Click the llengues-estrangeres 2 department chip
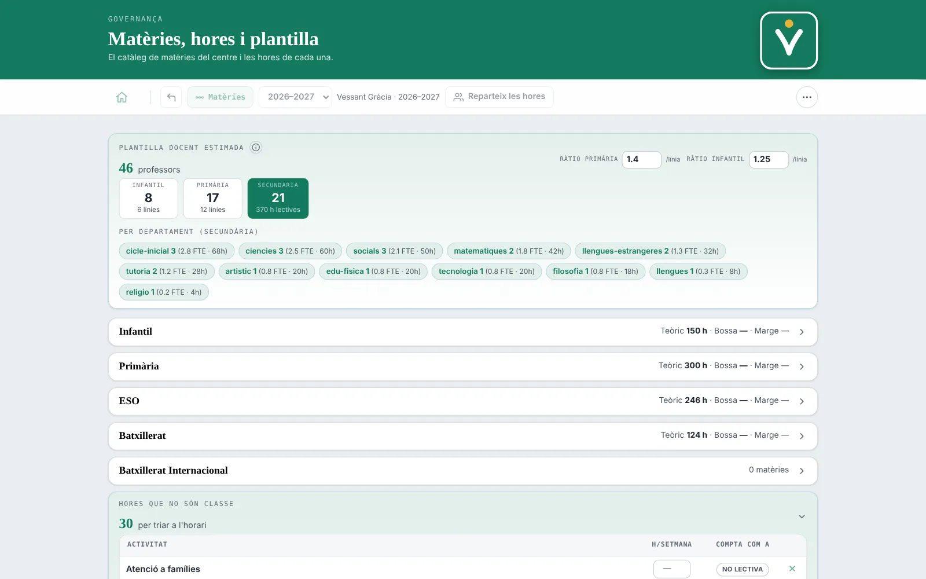Image resolution: width=926 pixels, height=579 pixels. coord(651,251)
